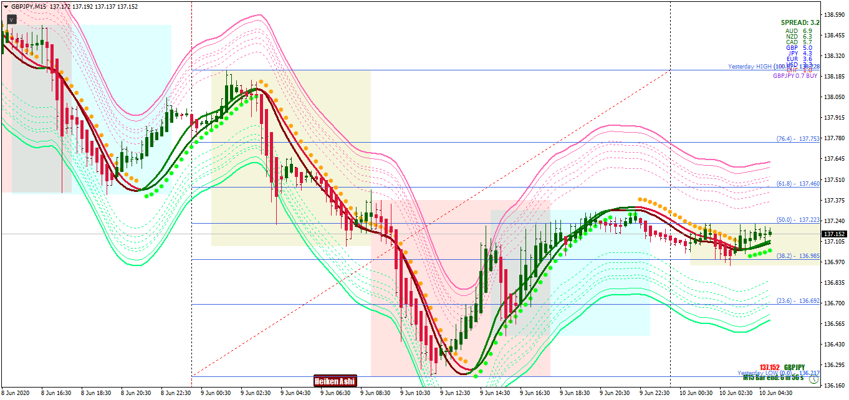This screenshot has height=400, width=849.
Task: Select the current price tag 137.152 on the axis
Action: (834, 234)
